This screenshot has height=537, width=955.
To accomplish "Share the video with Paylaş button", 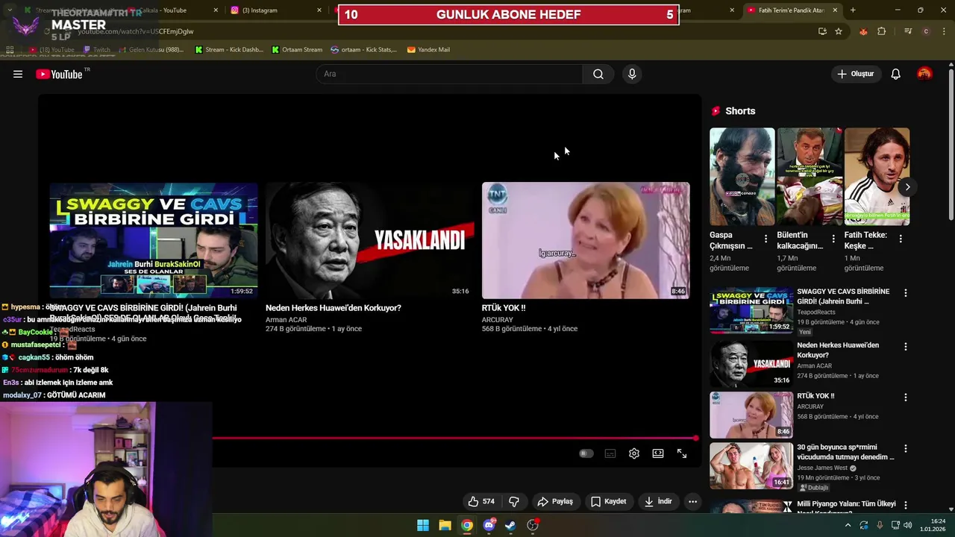I will (555, 501).
